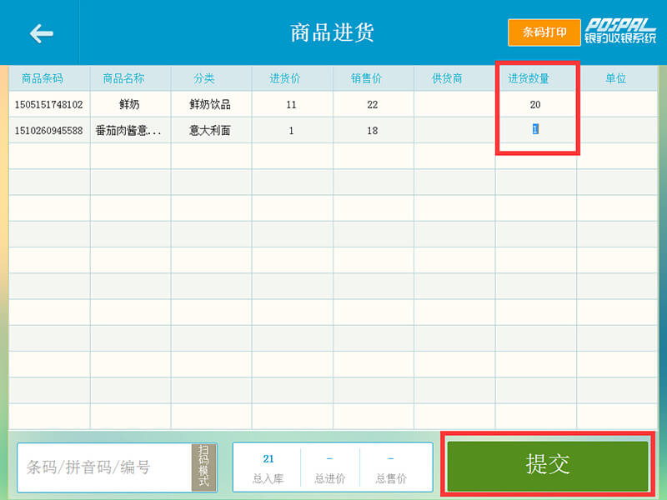
Task: Click the back arrow icon
Action: (x=41, y=33)
